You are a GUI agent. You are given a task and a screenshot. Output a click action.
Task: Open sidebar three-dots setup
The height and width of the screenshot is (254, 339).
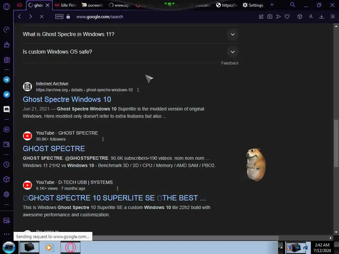(7, 234)
